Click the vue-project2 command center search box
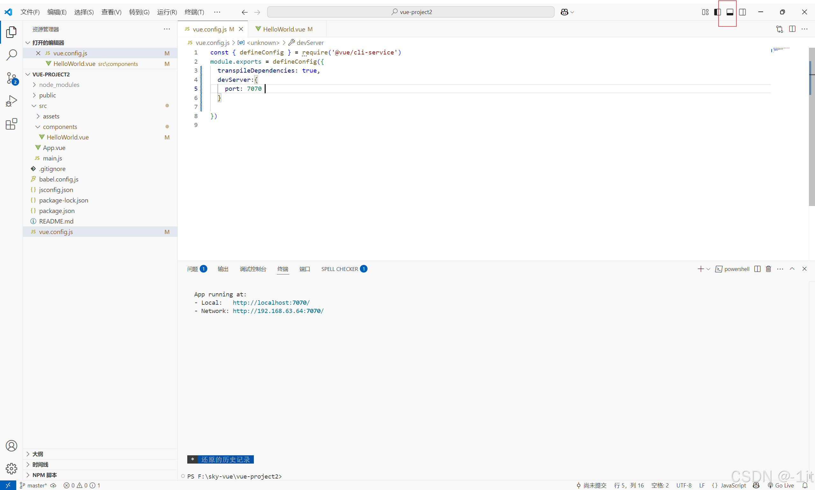Viewport: 815px width, 490px height. (x=411, y=12)
